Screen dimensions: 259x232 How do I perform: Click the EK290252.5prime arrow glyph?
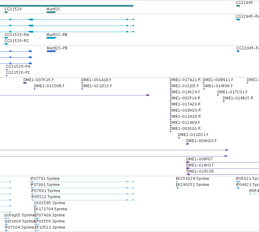[177, 188]
